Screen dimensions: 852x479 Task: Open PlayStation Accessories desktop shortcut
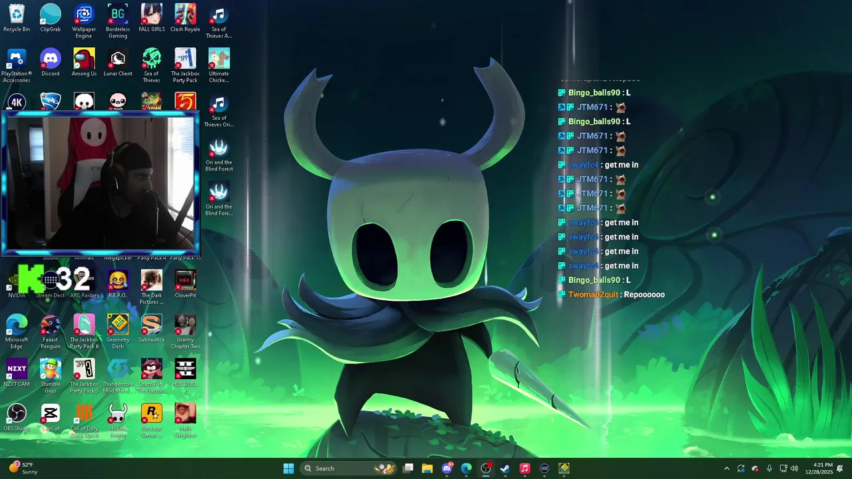tap(17, 65)
